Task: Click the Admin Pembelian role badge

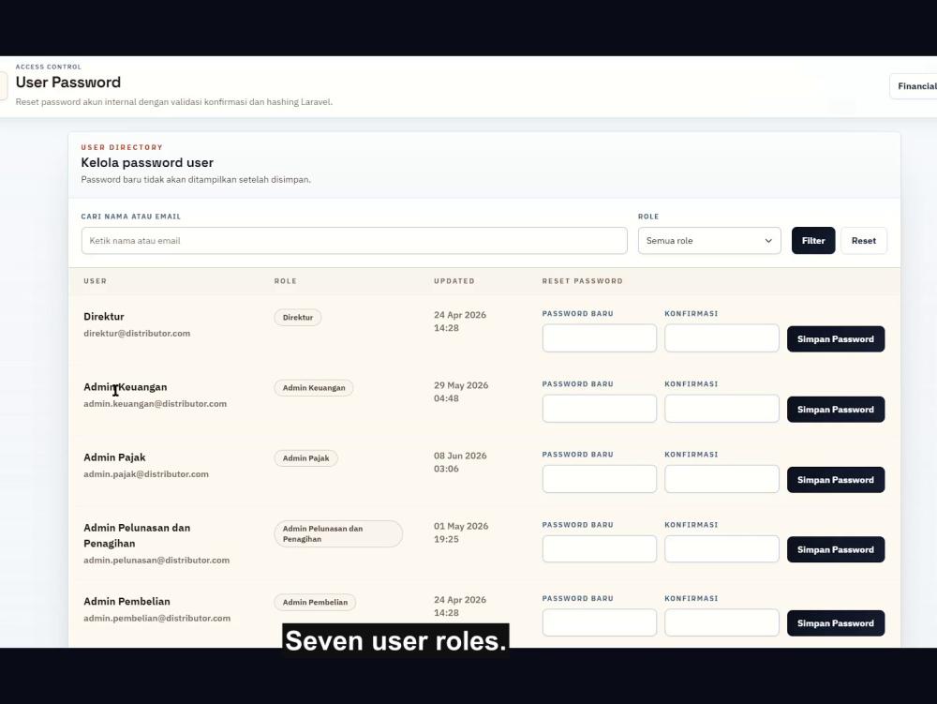Action: 315,602
